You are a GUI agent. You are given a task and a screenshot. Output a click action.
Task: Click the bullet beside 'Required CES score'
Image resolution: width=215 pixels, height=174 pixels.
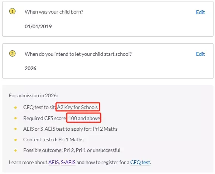coord(15,118)
